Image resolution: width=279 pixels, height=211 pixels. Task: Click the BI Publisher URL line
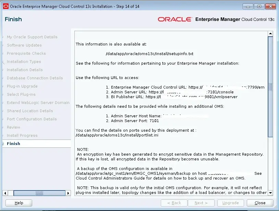[172, 97]
